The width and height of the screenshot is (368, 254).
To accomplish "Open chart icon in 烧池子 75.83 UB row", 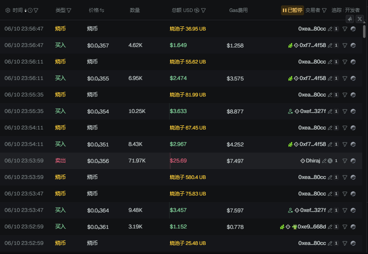I will point(353,193).
